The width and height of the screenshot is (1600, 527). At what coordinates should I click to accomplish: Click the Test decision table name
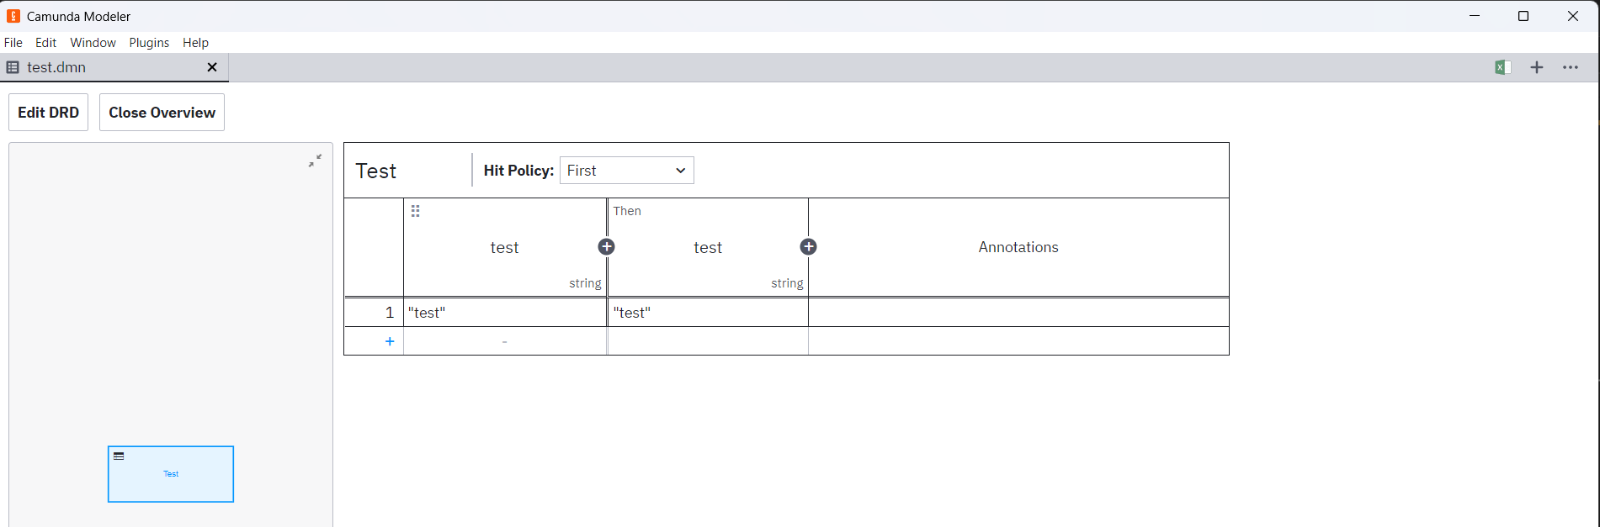click(x=376, y=171)
